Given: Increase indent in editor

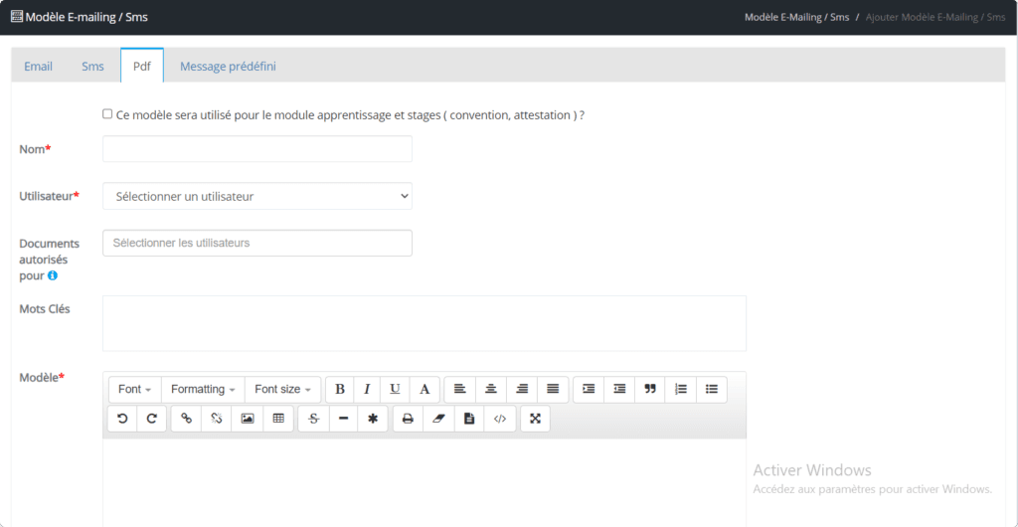Looking at the screenshot, I should click(589, 390).
